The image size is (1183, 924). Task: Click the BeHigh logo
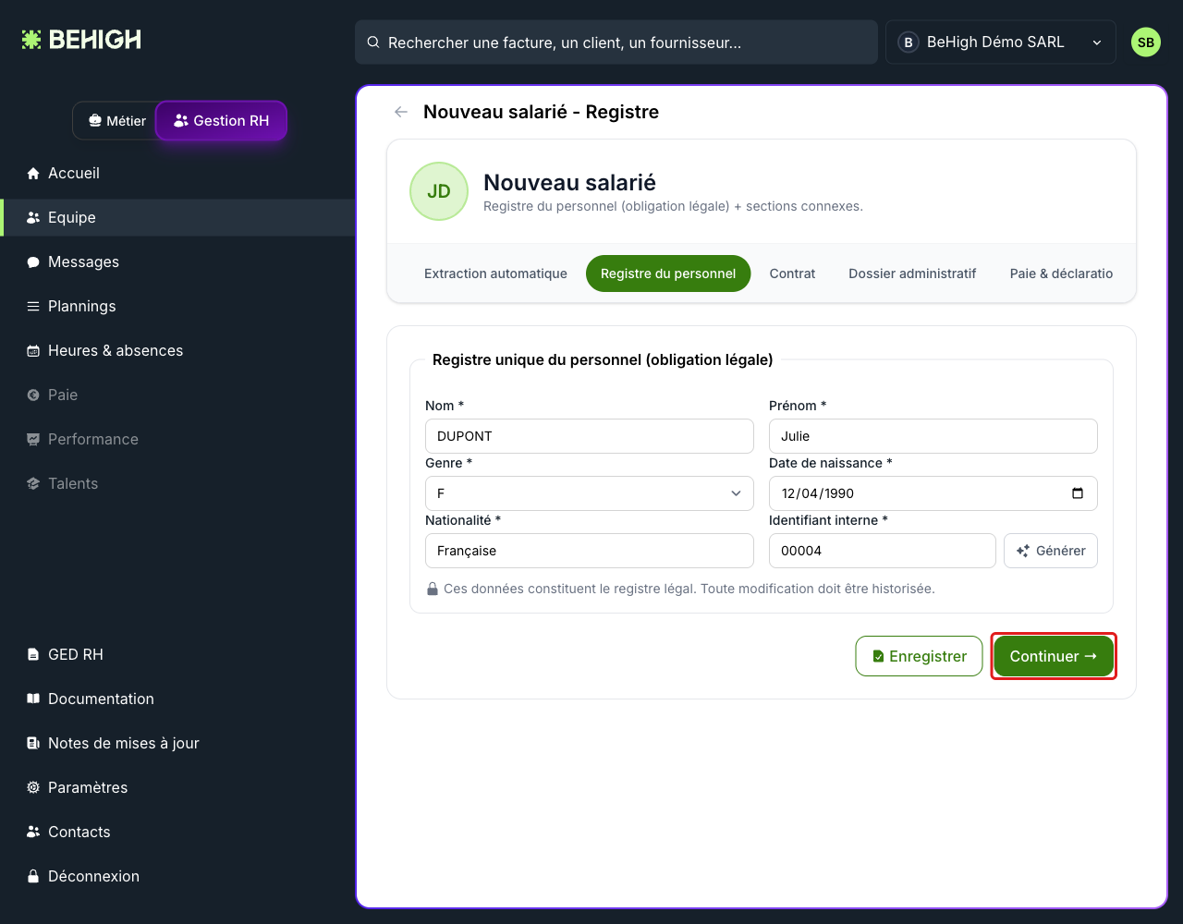point(81,40)
